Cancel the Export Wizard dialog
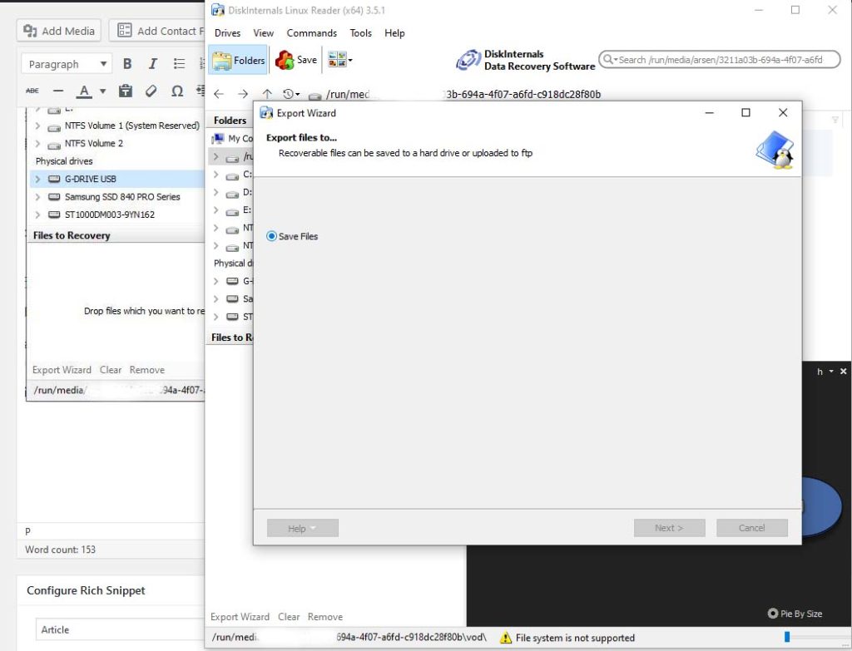 [x=751, y=527]
